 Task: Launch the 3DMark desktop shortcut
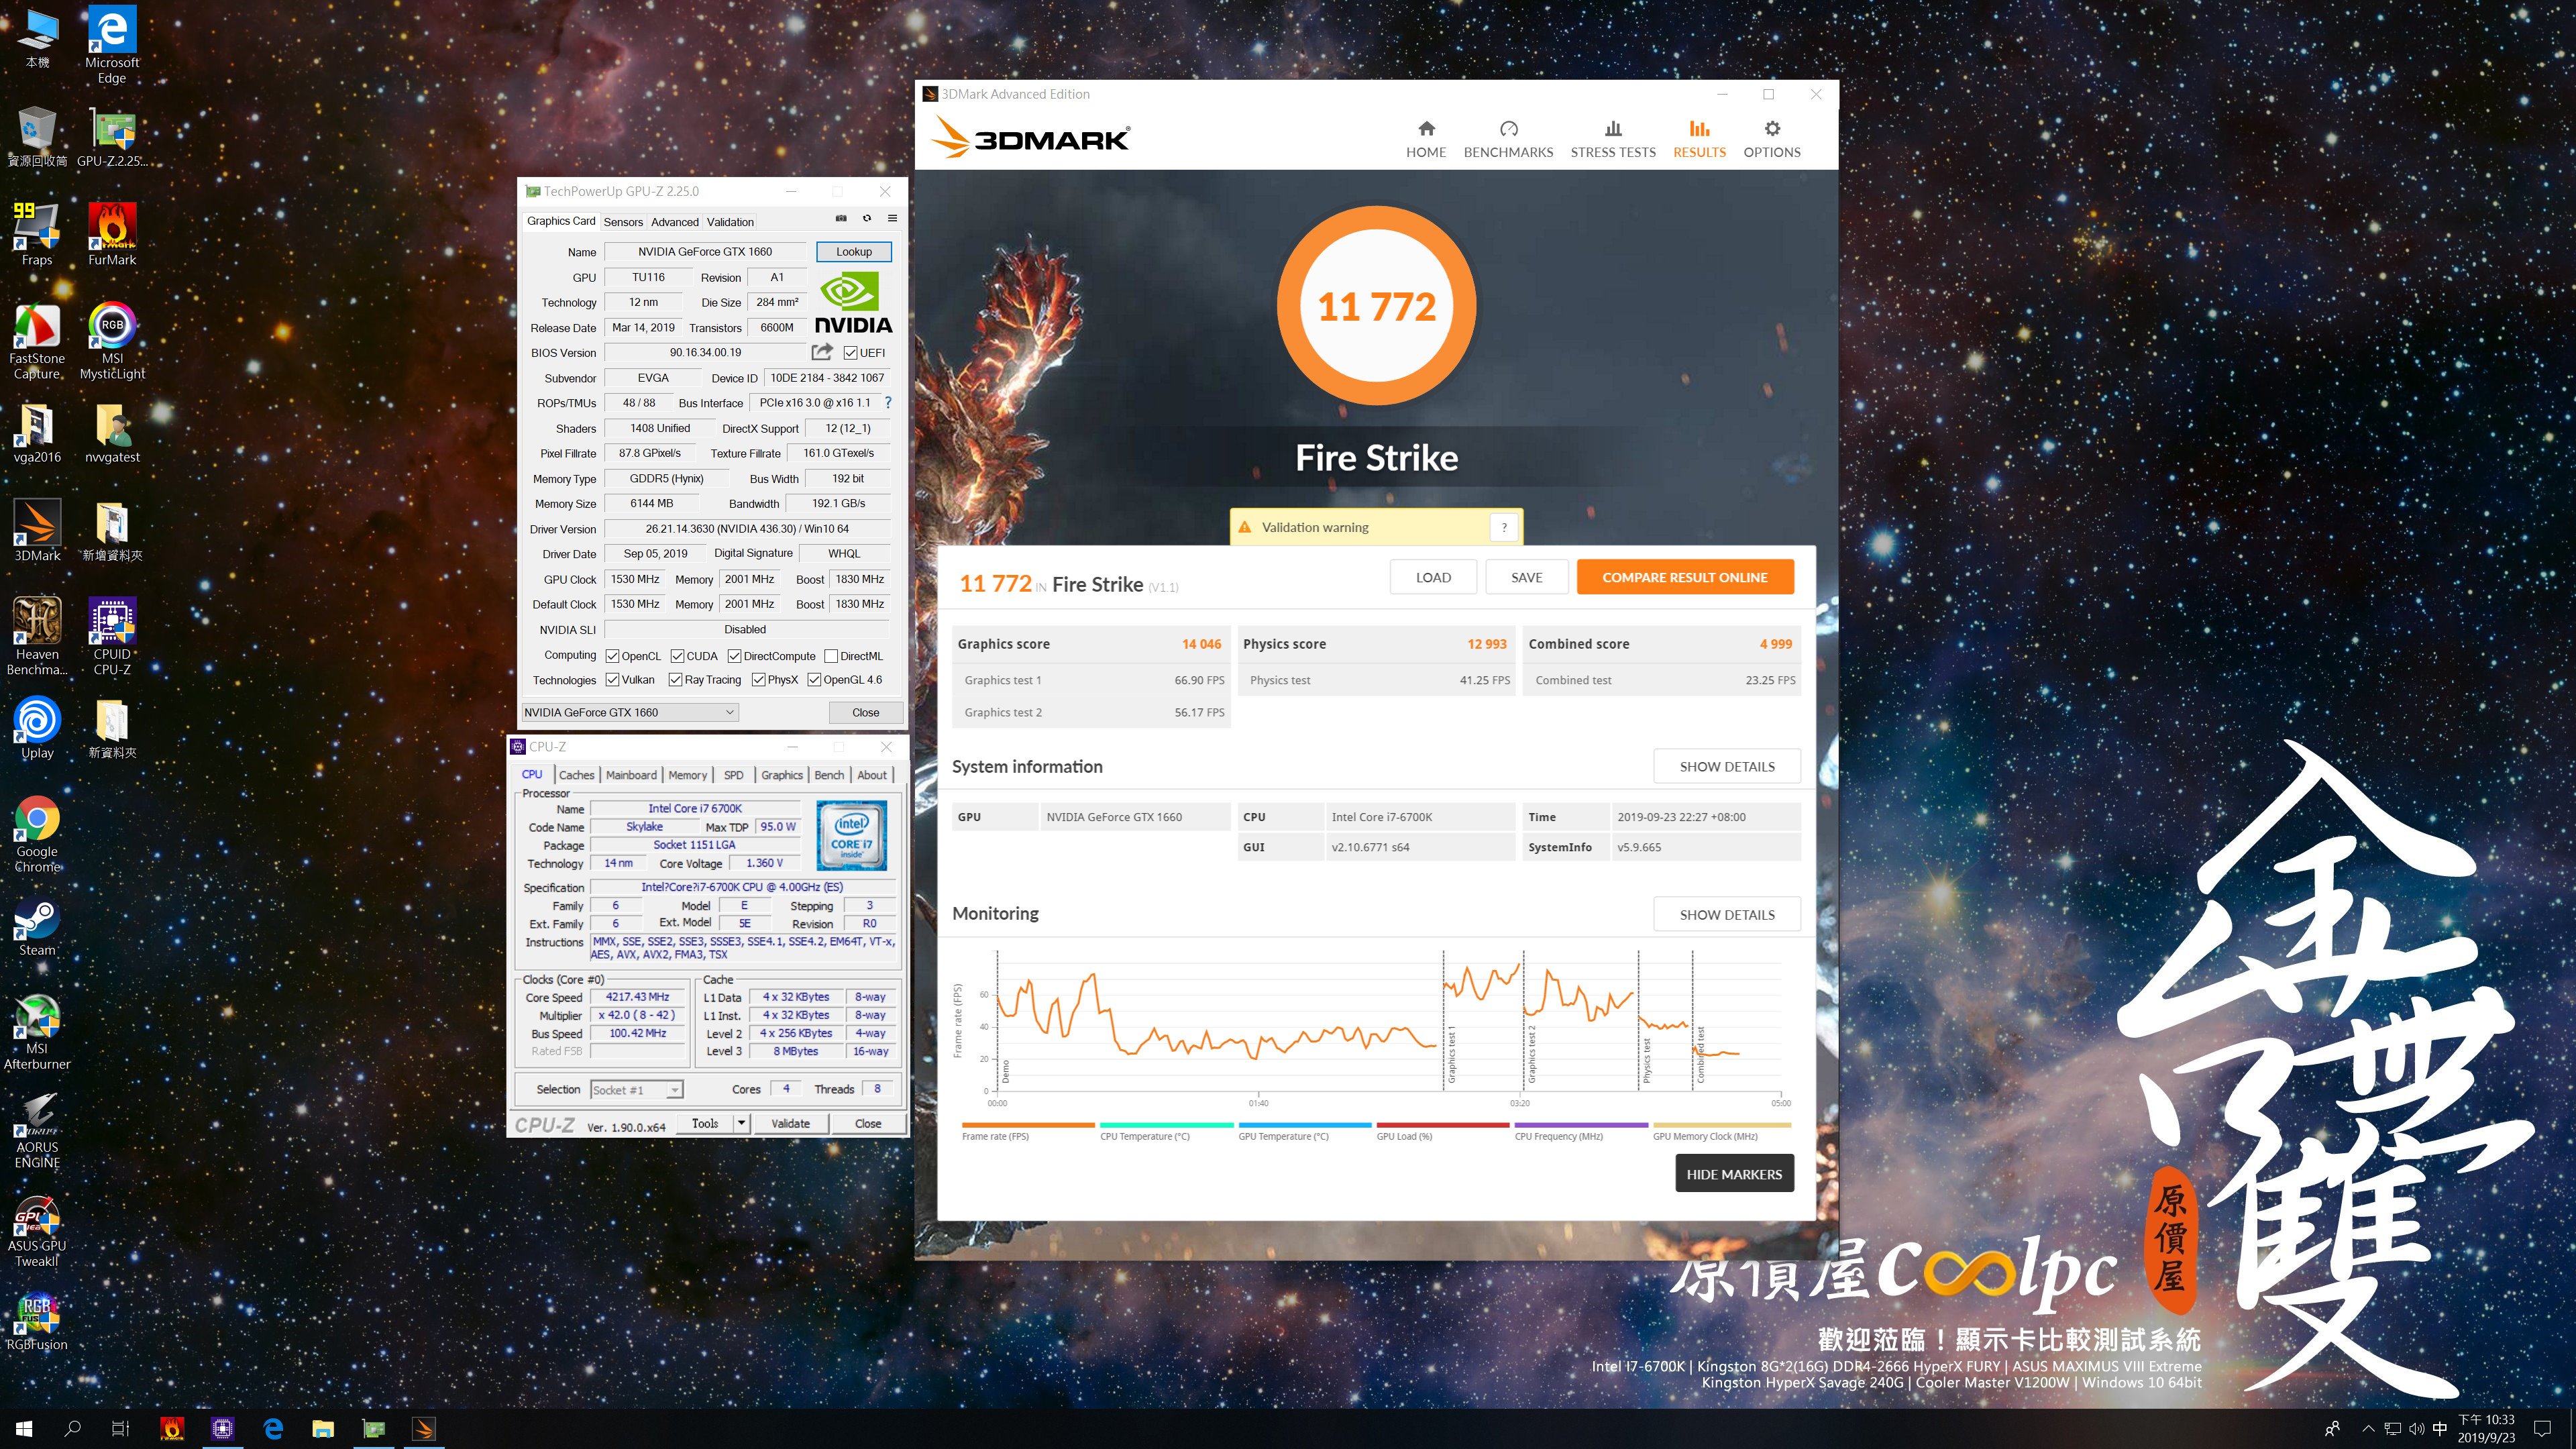pos(37,530)
